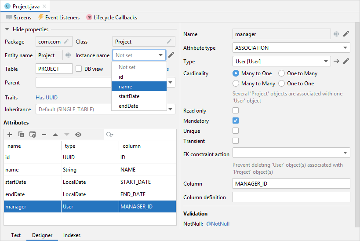
Task: Click the Has UUID traits link
Action: coord(47,98)
